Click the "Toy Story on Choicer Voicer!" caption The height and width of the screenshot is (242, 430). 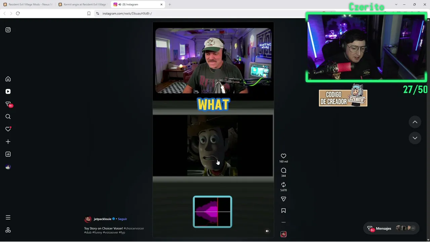pyautogui.click(x=103, y=229)
